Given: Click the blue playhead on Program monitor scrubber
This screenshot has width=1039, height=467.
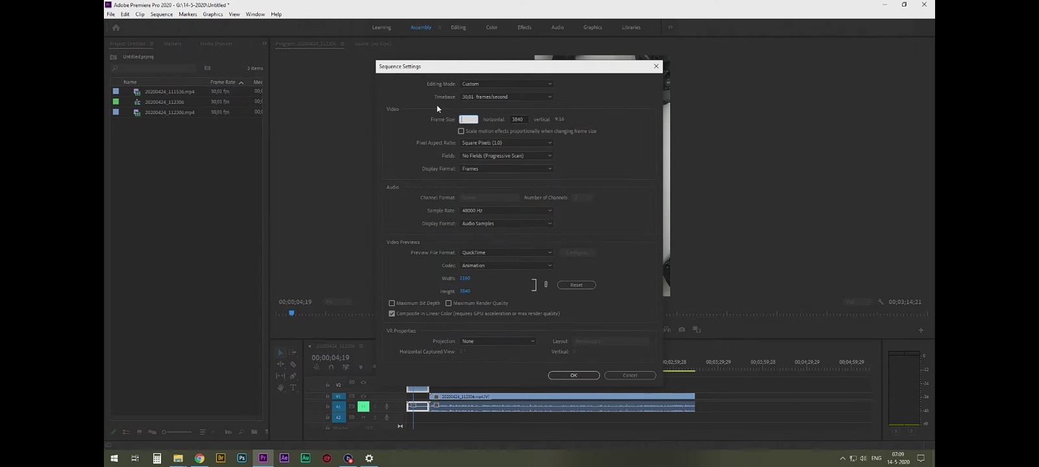Looking at the screenshot, I should coord(292,313).
